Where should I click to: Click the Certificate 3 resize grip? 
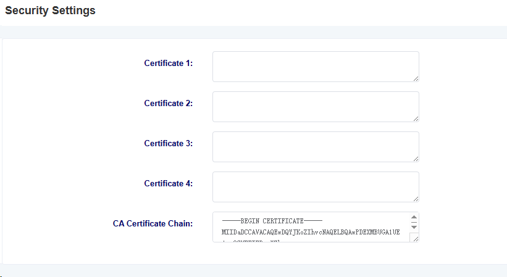416,159
